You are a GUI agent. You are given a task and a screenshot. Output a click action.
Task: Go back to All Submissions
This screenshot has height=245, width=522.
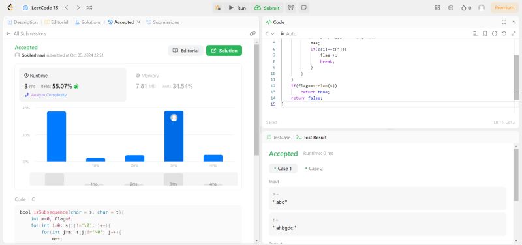click(26, 34)
